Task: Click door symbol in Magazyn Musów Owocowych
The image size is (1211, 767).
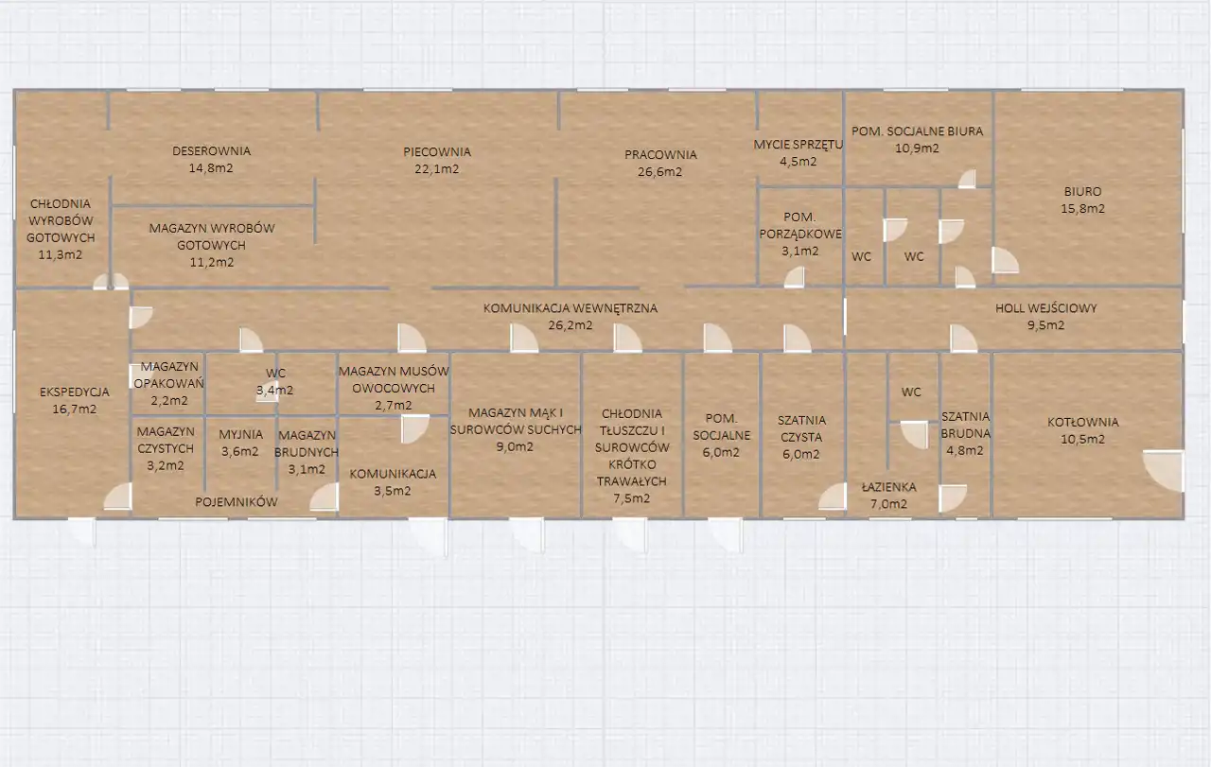Action: pos(414,429)
